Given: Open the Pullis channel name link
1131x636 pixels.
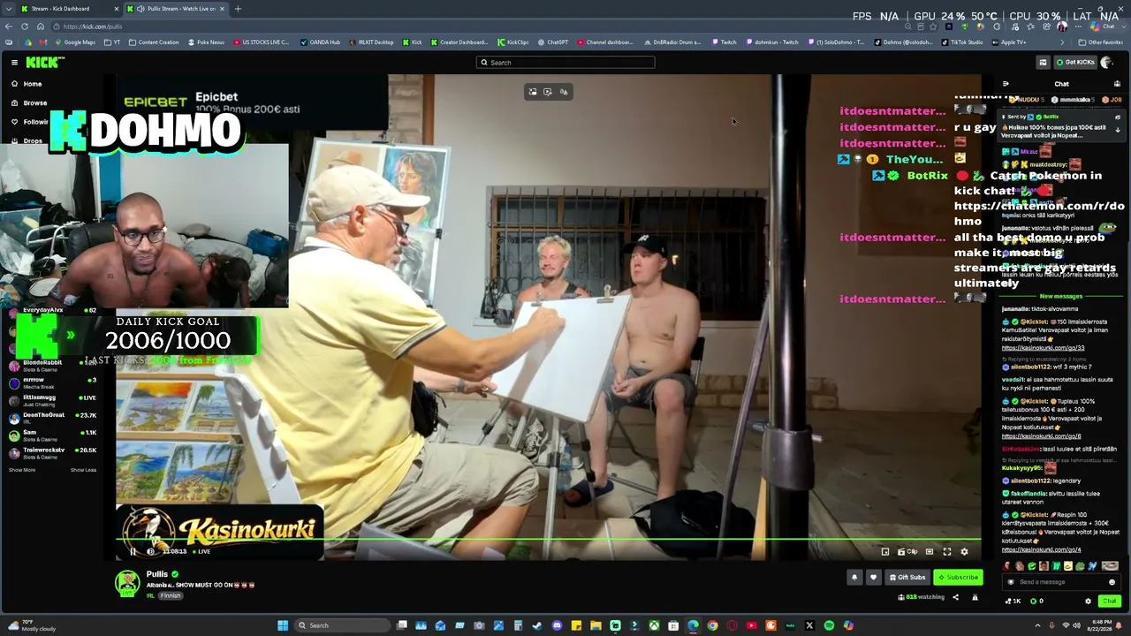Looking at the screenshot, I should (157, 574).
